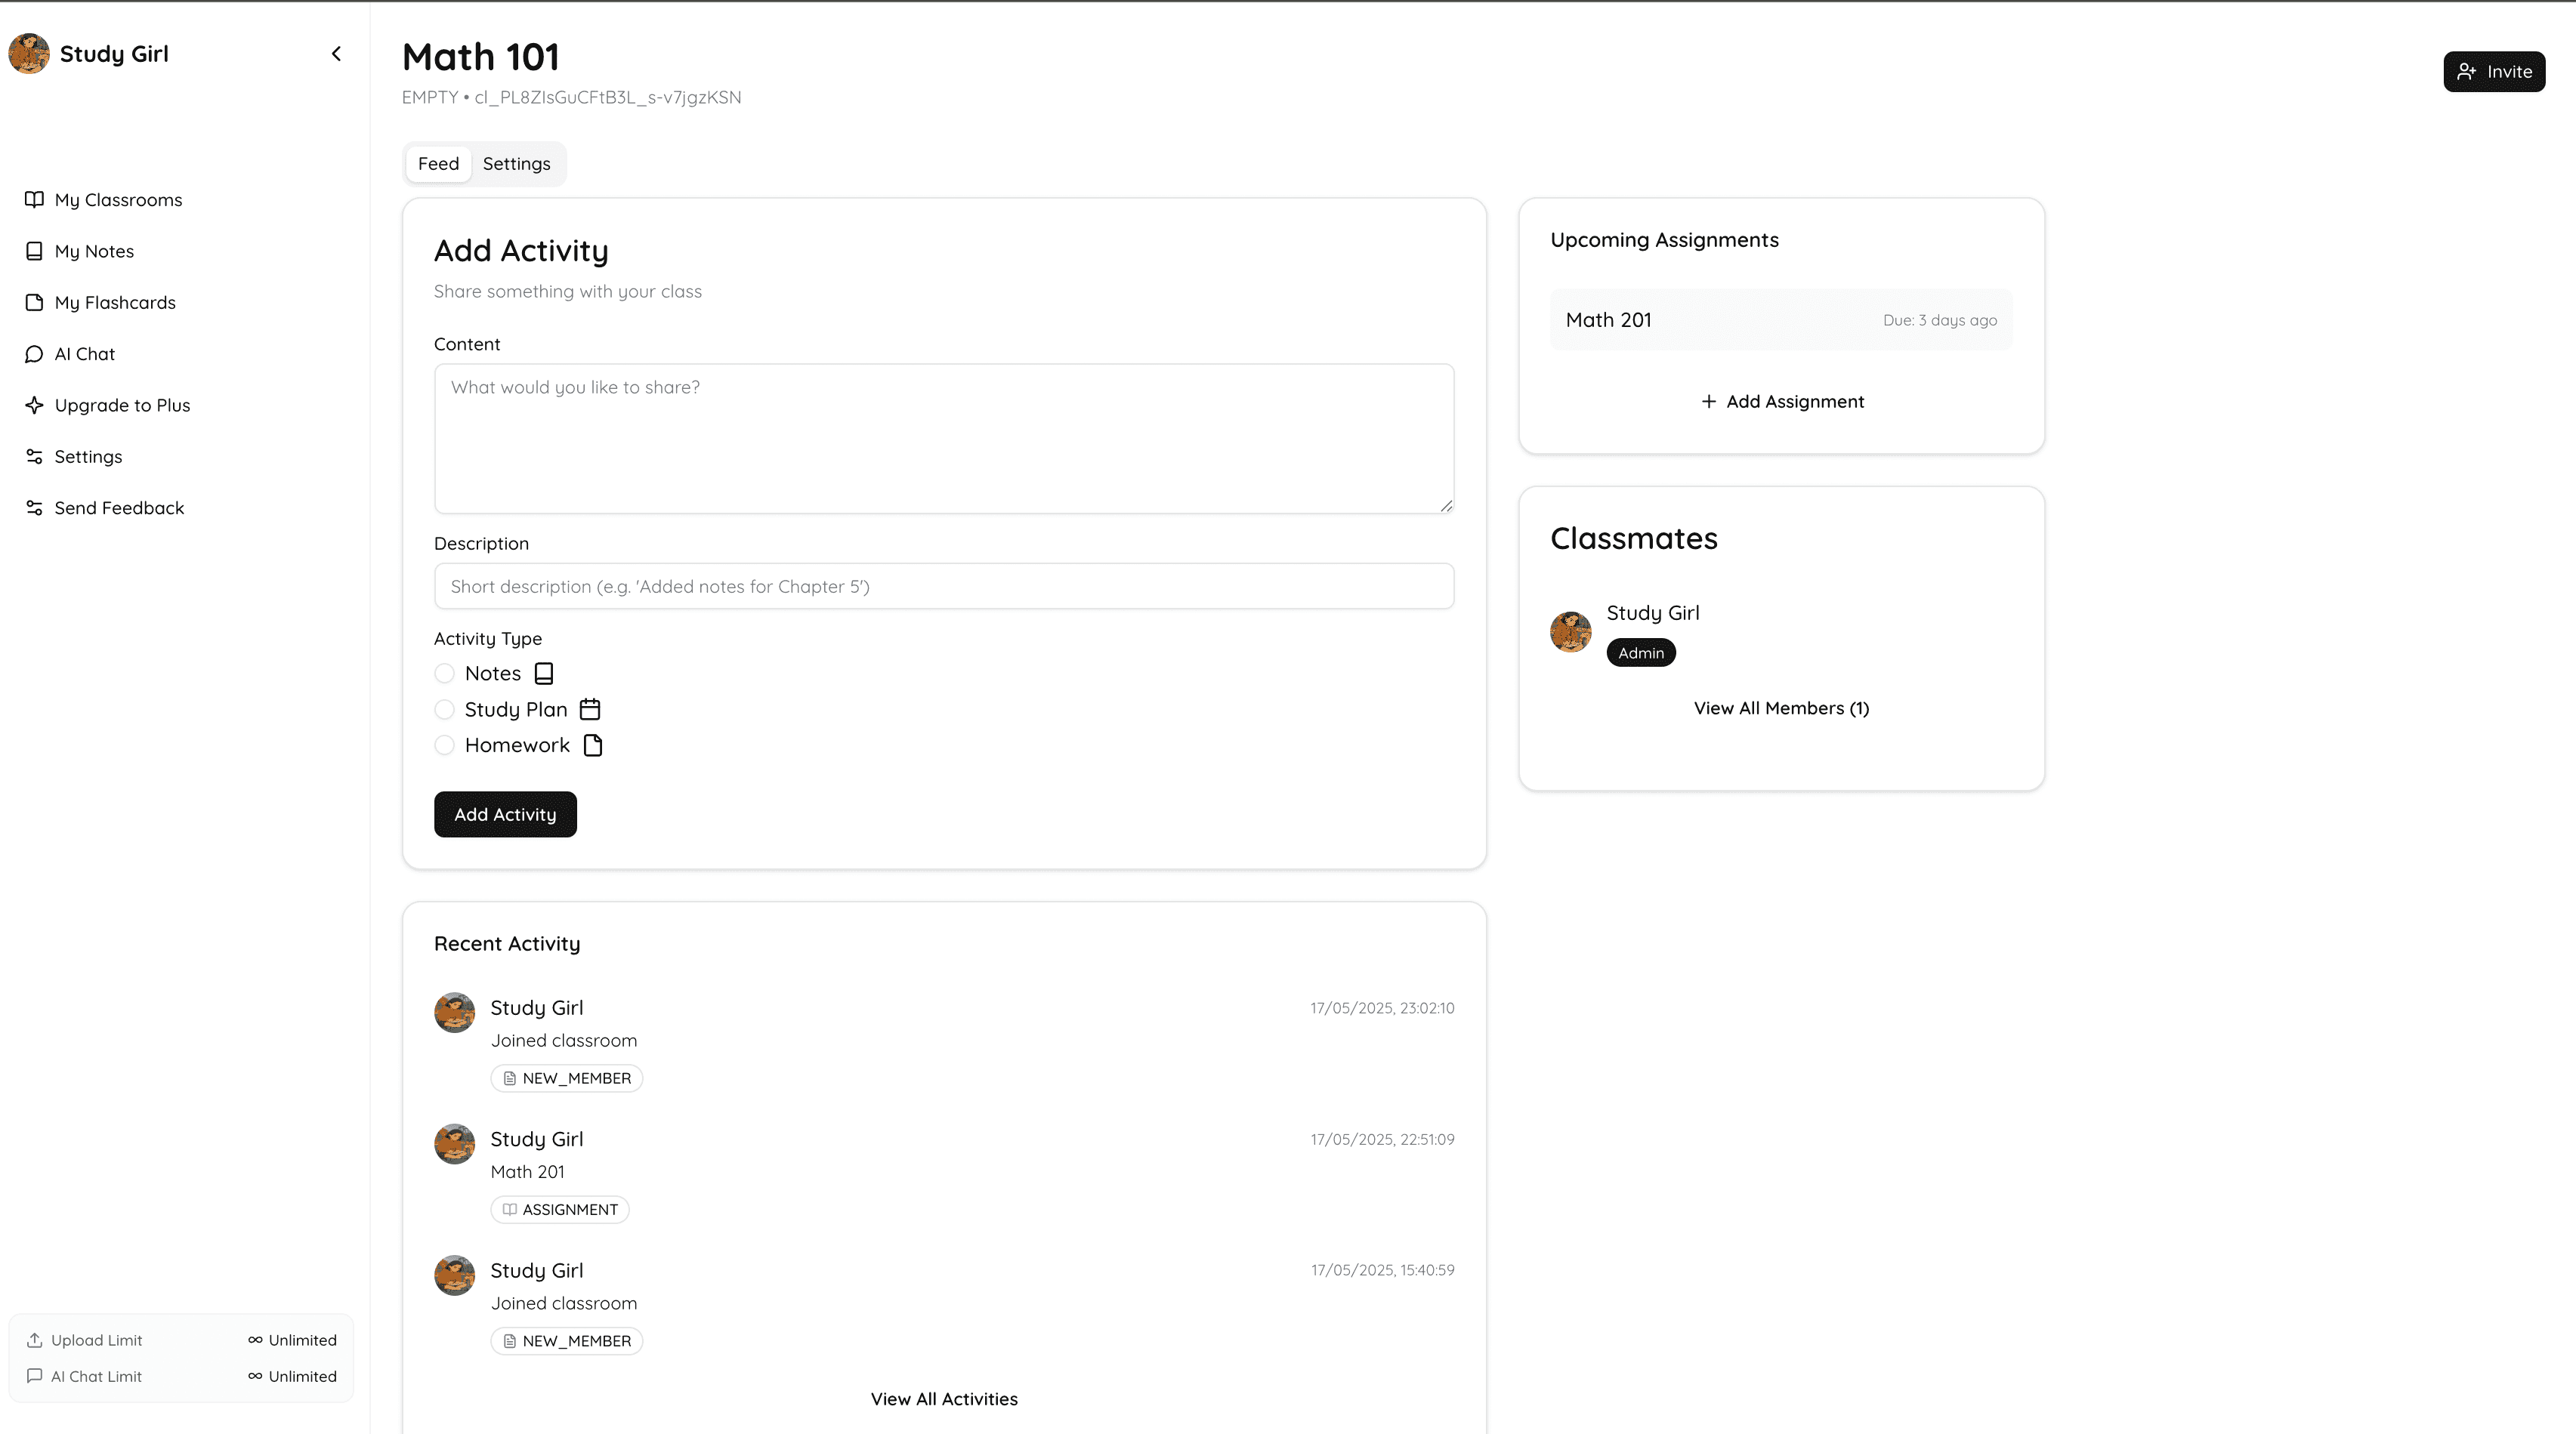Switch to the Settings tab
2576x1434 pixels.
tap(516, 164)
